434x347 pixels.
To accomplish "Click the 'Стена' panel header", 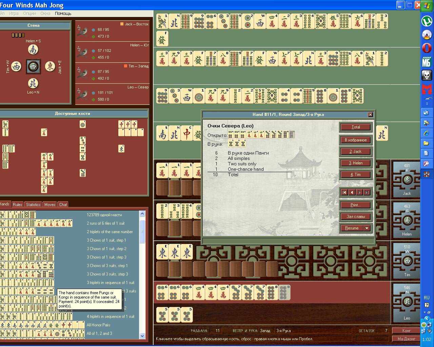I will point(34,25).
